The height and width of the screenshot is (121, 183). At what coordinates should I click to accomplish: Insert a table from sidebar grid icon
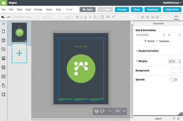point(4,67)
